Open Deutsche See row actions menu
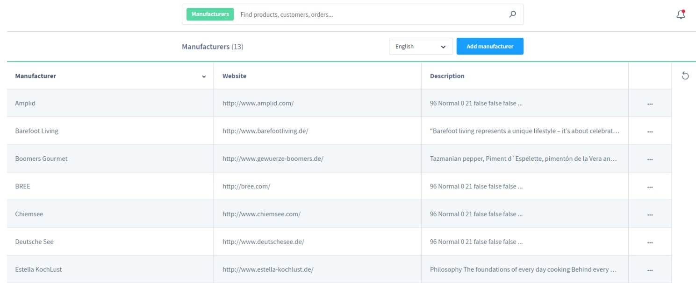Screen dimensions: 696x283 pyautogui.click(x=650, y=242)
